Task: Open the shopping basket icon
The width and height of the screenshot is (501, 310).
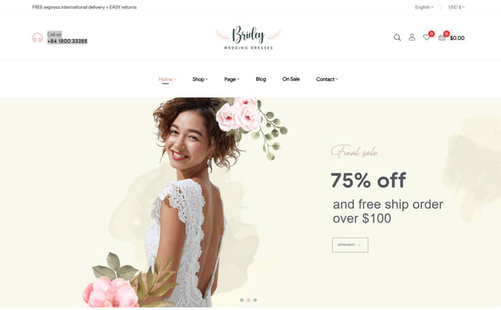Action: pyautogui.click(x=442, y=37)
